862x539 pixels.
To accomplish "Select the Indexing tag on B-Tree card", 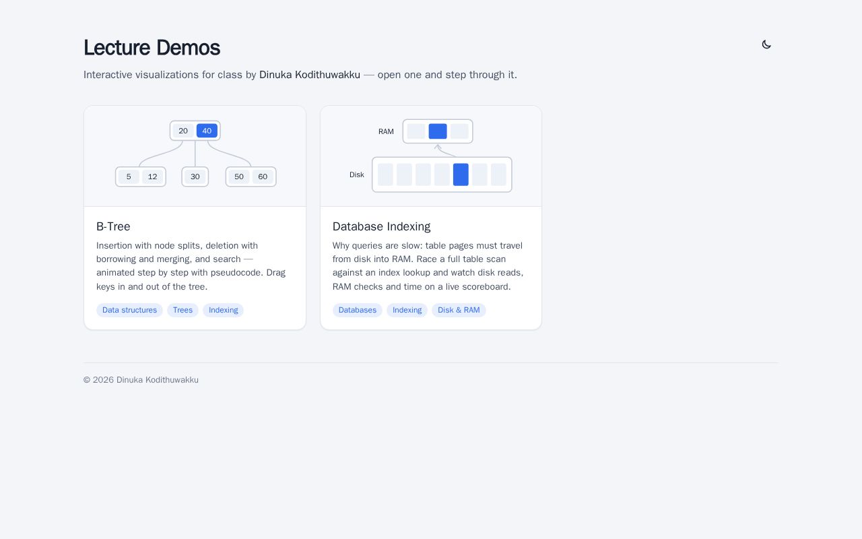I will pyautogui.click(x=223, y=310).
